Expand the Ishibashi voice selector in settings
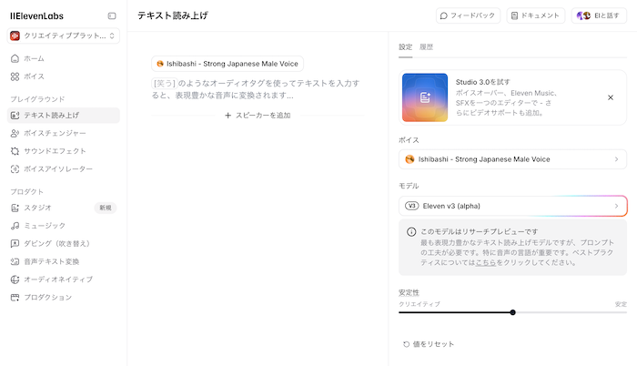 point(512,159)
